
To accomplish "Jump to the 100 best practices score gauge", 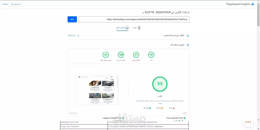I will [121, 55].
